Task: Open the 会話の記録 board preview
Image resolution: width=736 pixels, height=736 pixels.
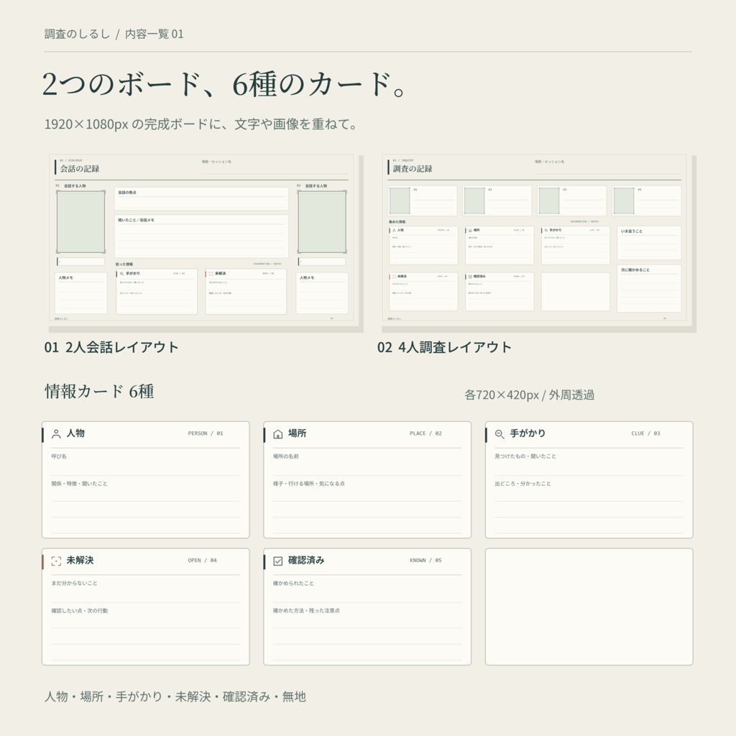Action: click(x=201, y=238)
